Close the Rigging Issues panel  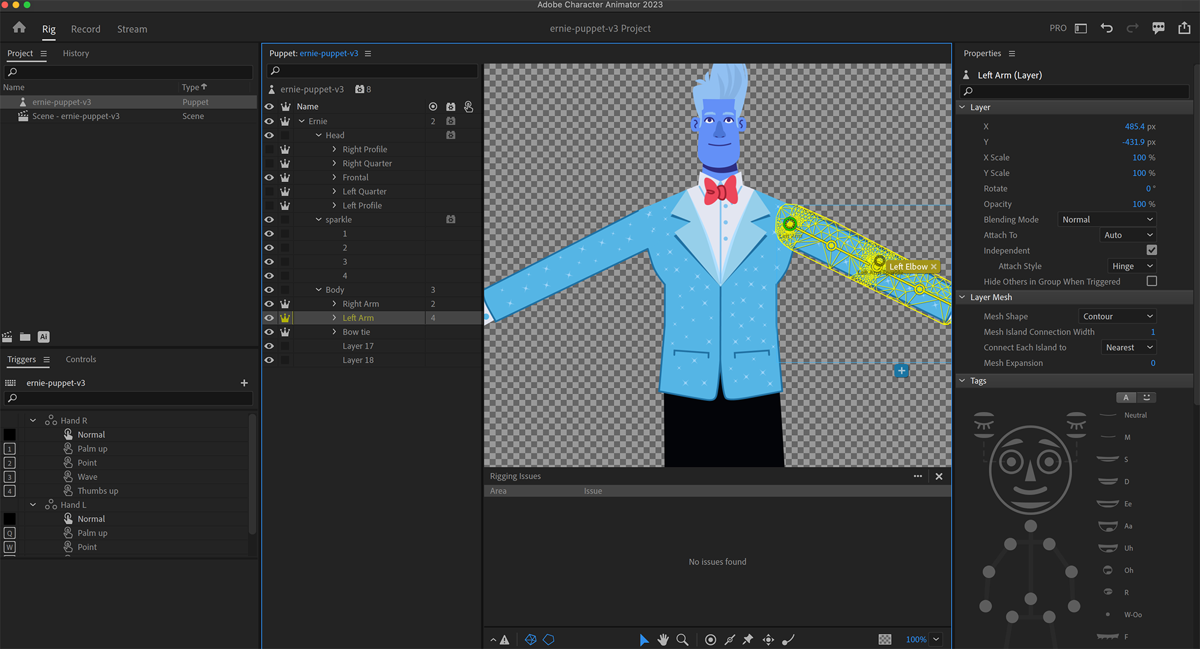(939, 476)
